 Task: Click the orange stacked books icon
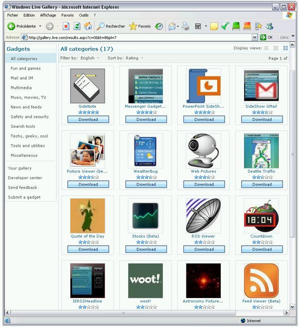pyautogui.click(x=247, y=26)
